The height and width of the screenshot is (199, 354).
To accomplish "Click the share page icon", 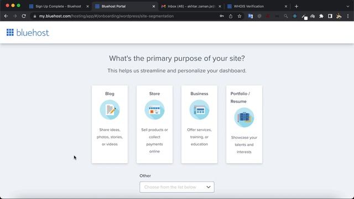I will click(x=231, y=16).
